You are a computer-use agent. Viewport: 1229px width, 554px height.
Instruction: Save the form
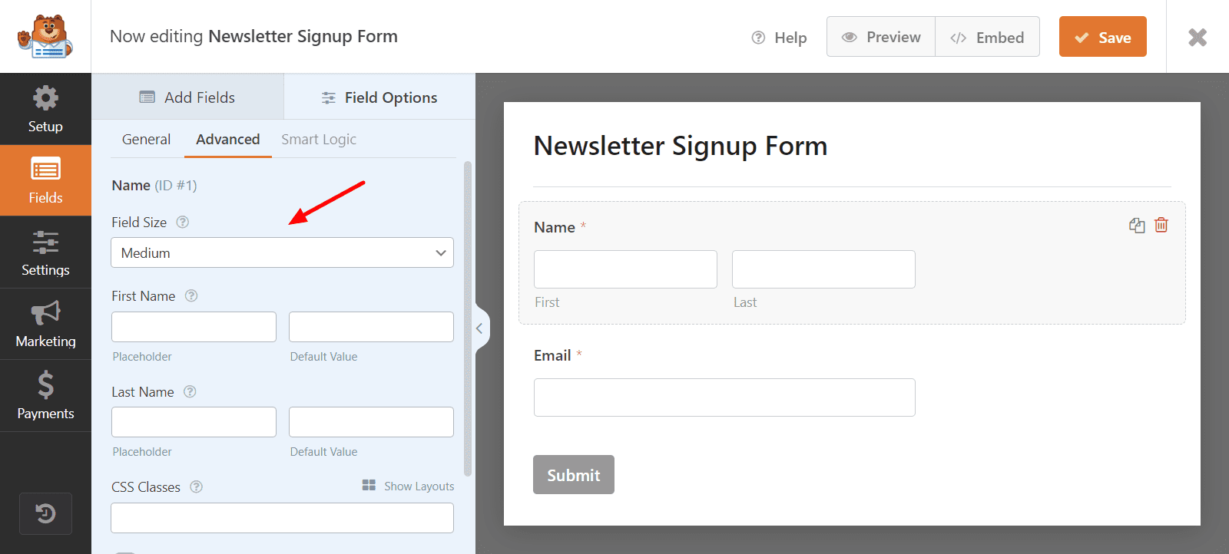point(1102,37)
